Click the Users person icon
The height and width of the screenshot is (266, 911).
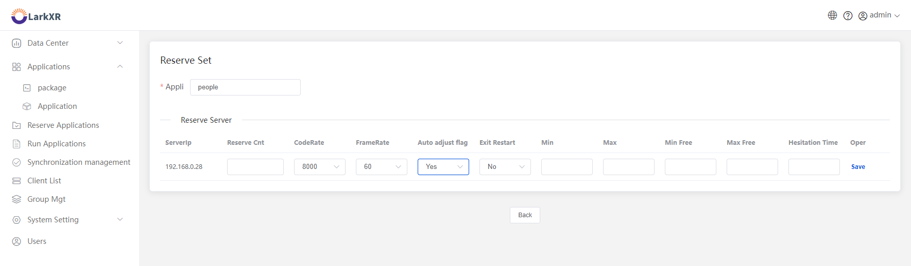coord(16,241)
